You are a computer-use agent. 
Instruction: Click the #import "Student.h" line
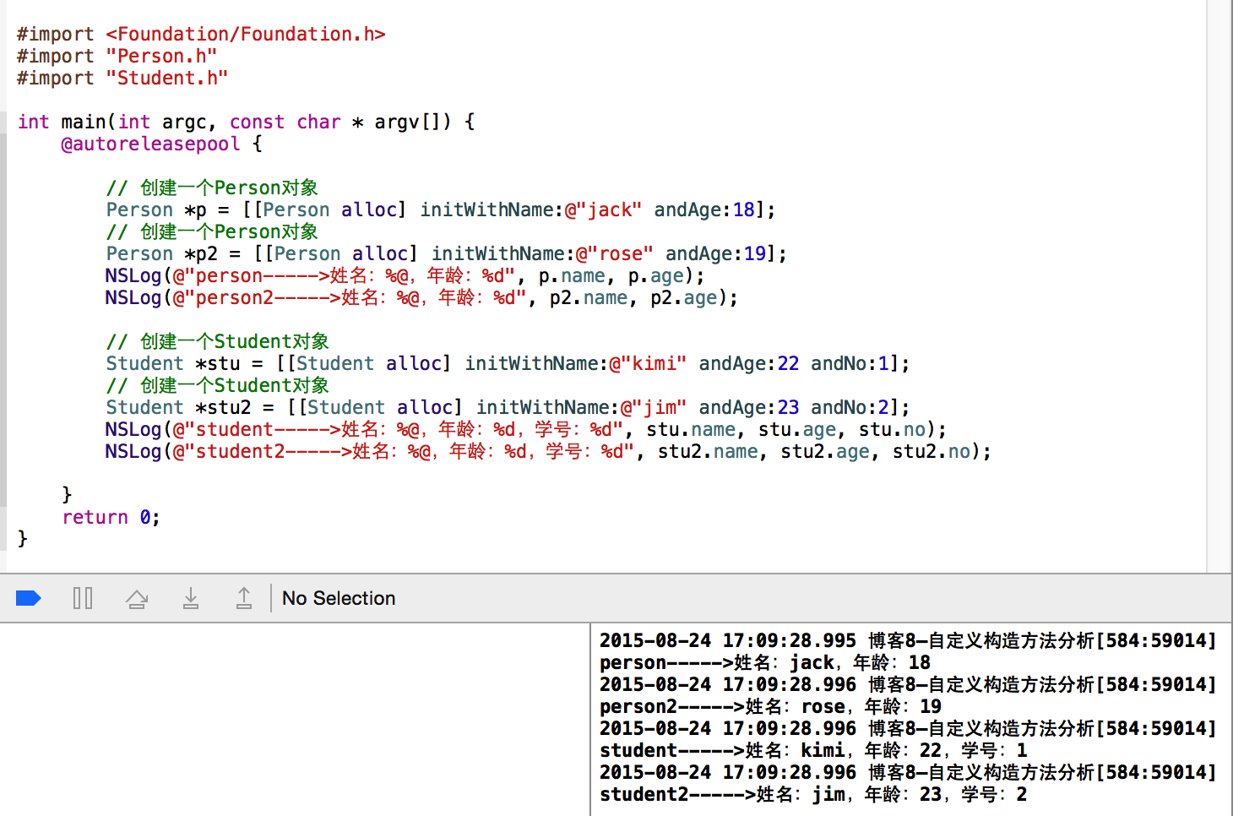(x=122, y=78)
